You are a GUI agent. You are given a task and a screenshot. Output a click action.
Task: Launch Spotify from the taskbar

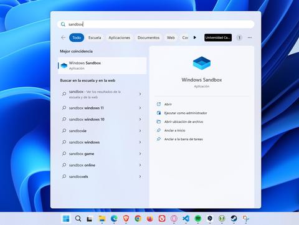[198, 219]
